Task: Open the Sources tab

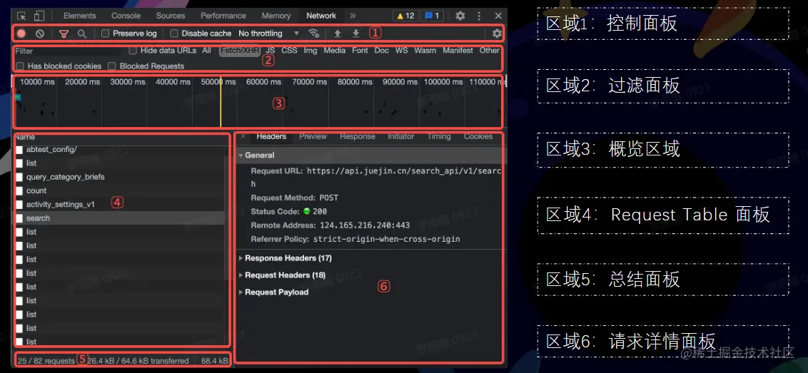Action: [x=171, y=16]
